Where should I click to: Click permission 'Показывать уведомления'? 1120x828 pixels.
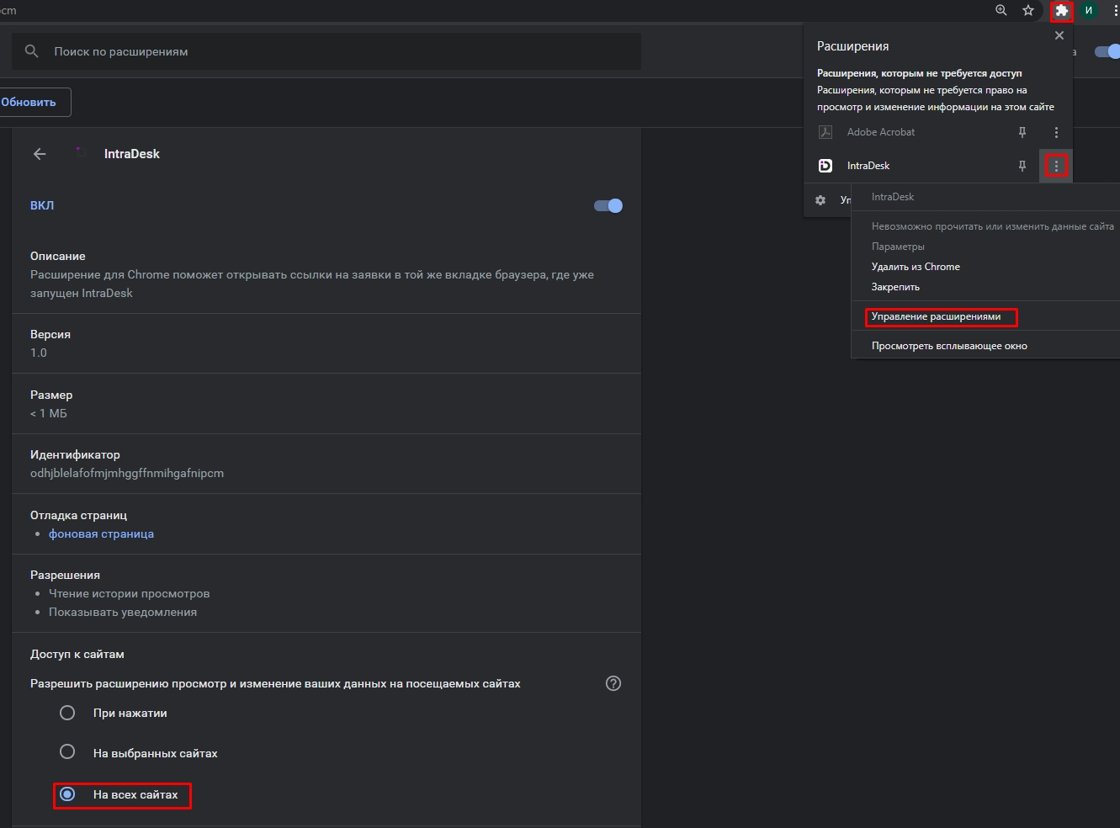pos(123,612)
